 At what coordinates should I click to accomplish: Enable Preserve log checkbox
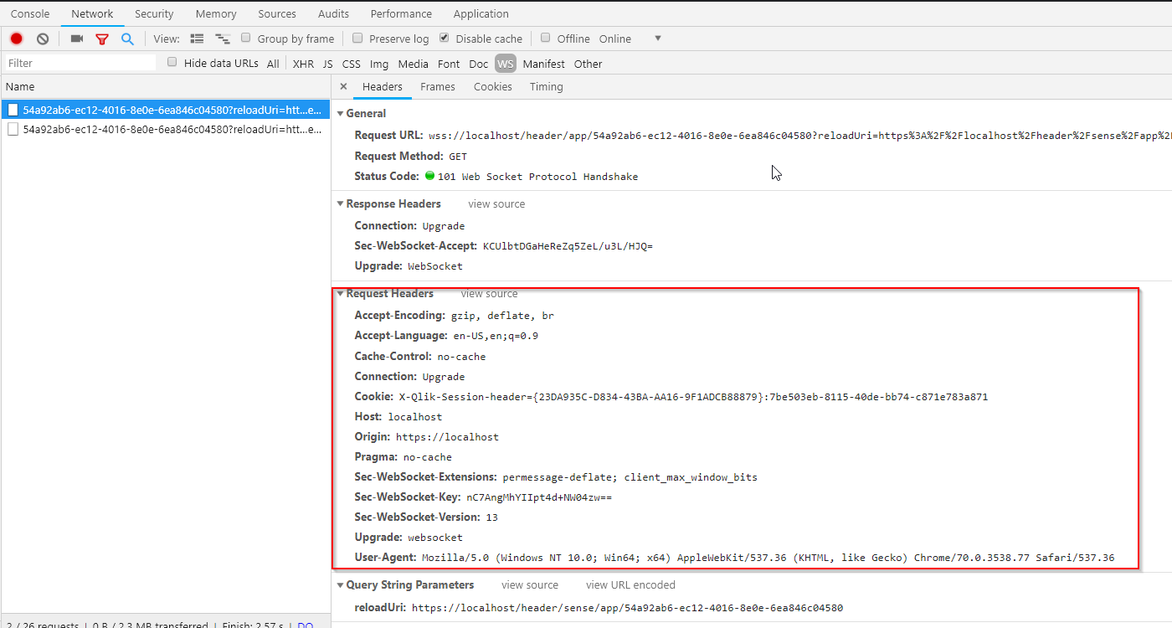click(x=357, y=38)
